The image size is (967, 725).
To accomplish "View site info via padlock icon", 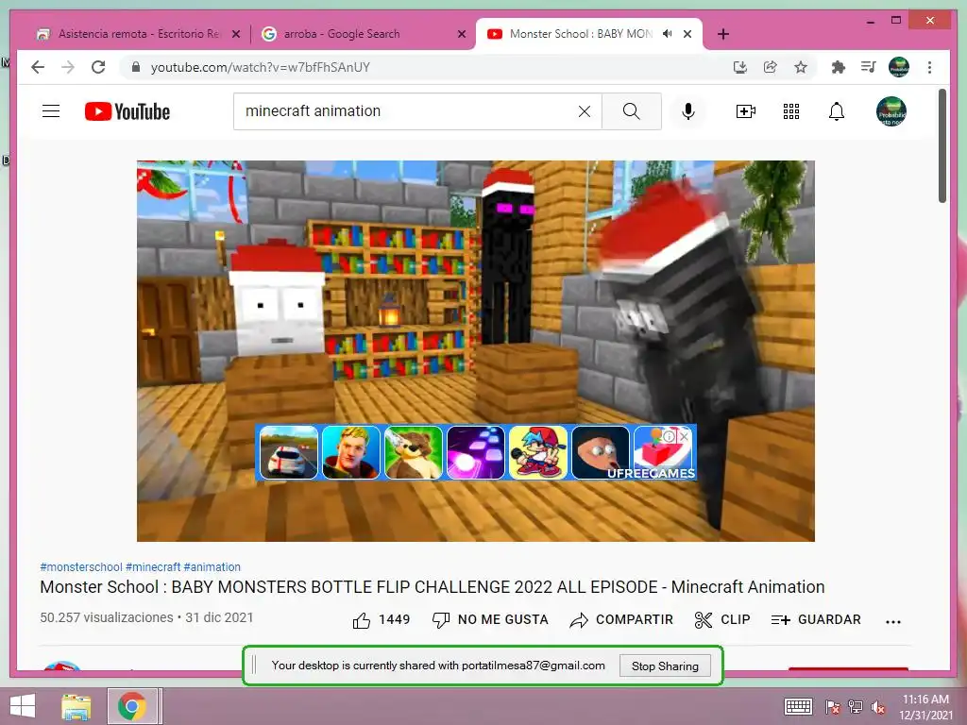I will (136, 67).
